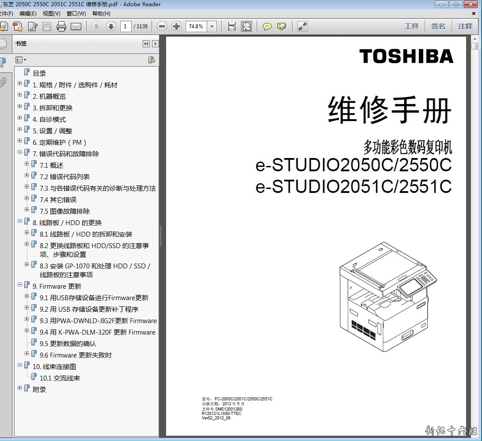
Task: Open the 视图(V) menu
Action: click(51, 13)
